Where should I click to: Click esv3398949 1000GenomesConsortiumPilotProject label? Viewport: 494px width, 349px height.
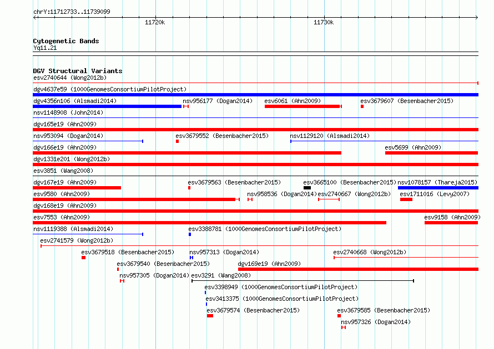pyautogui.click(x=281, y=287)
